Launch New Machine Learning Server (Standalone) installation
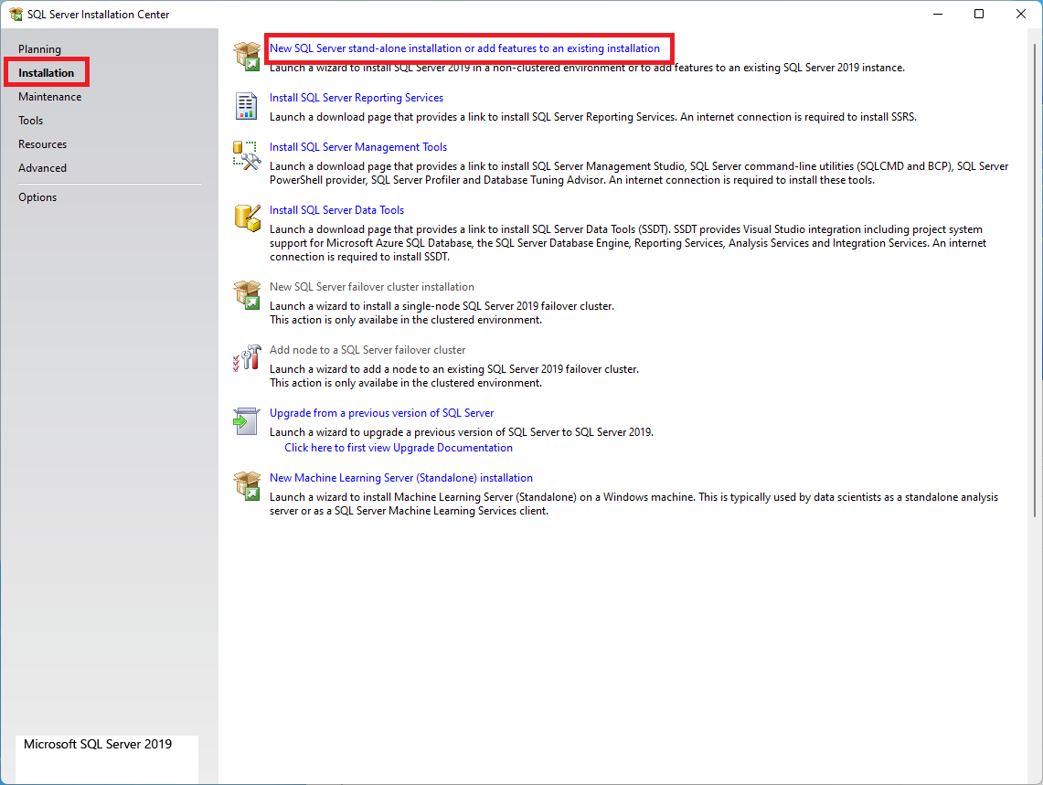The image size is (1043, 785). pos(400,478)
